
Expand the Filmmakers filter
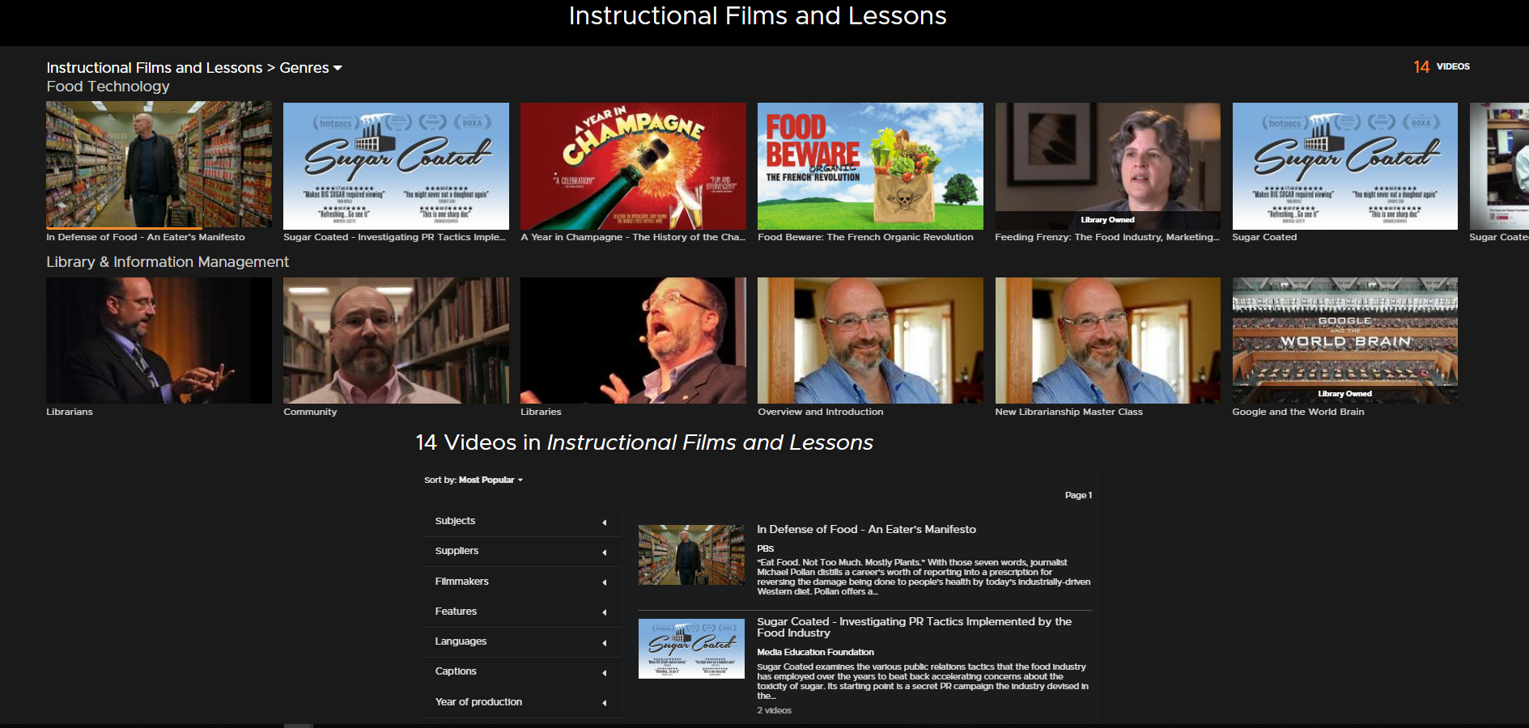(x=522, y=582)
